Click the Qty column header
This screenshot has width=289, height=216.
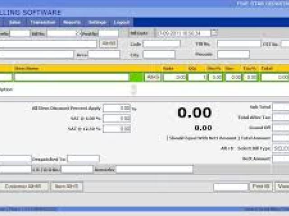click(x=192, y=68)
